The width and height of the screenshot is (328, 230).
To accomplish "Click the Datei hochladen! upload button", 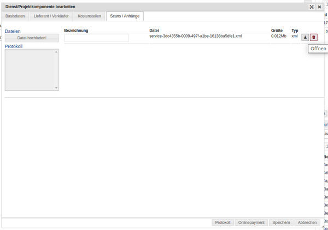I will pyautogui.click(x=32, y=38).
